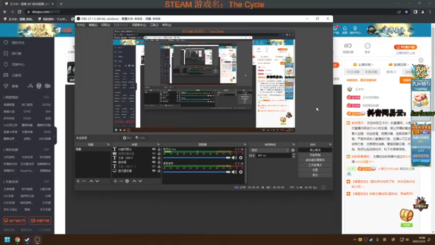Open Chrome from the taskbar
The width and height of the screenshot is (435, 245).
(x=17, y=240)
